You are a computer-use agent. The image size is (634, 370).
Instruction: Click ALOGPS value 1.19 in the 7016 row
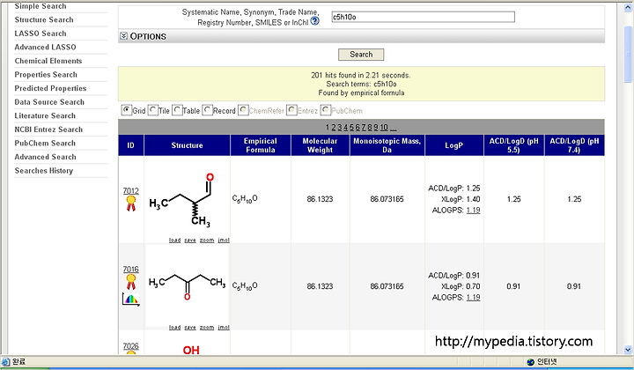[x=473, y=298]
